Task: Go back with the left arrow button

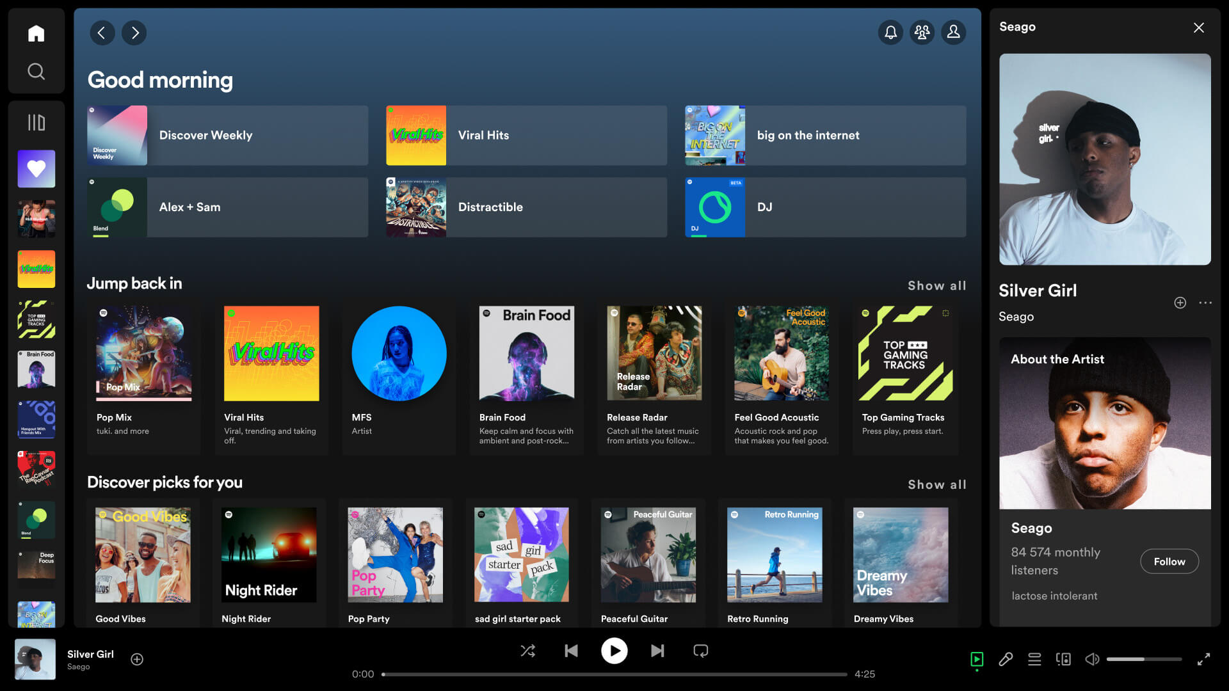Action: 102,33
